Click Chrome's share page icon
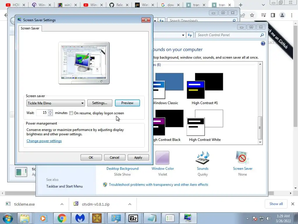Screen dimensions: 298x224 243,15
